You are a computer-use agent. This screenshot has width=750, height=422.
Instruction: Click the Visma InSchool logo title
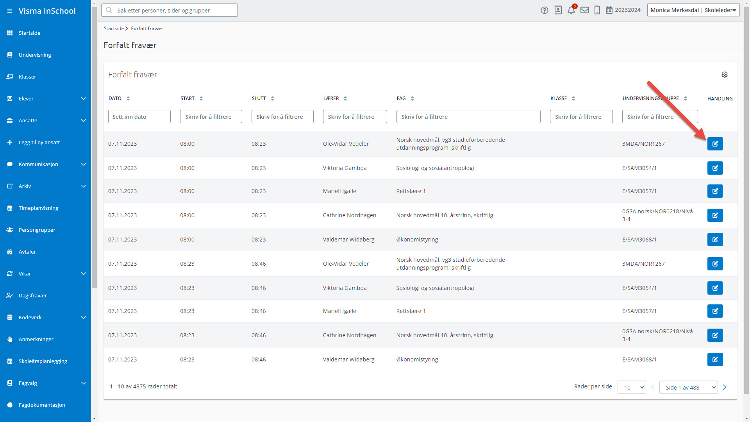click(47, 11)
